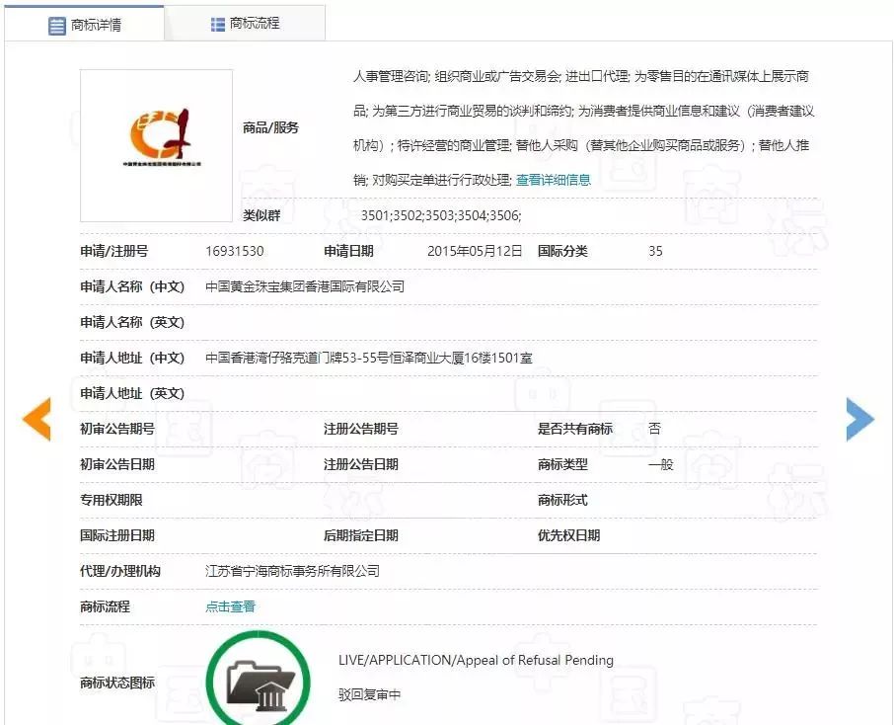Viewport: 894px width, 725px height.
Task: Click the trademark status folder icon
Action: click(259, 681)
